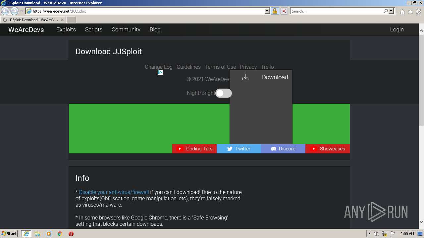Open the Exploits menu
Viewport: 424px width, 238px height.
[66, 29]
